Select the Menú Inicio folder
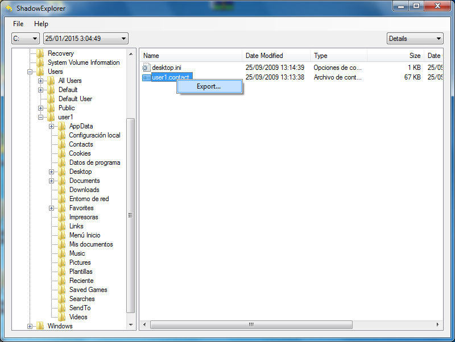Image resolution: width=455 pixels, height=342 pixels. (85, 235)
